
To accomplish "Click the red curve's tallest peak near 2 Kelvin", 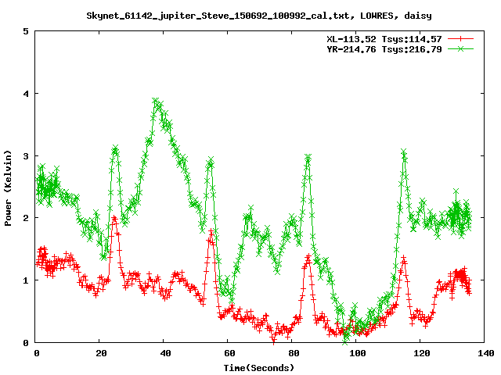I will tap(114, 220).
